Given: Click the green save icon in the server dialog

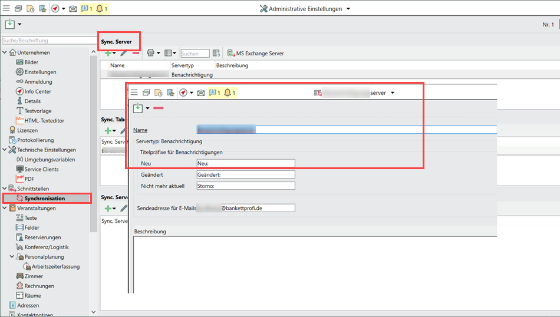Looking at the screenshot, I should pos(137,108).
